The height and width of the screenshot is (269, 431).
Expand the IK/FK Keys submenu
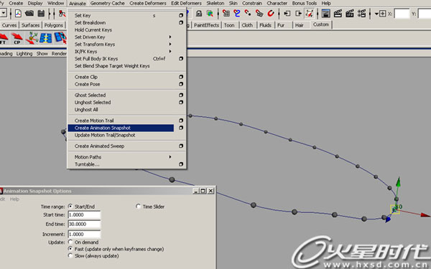coord(170,52)
